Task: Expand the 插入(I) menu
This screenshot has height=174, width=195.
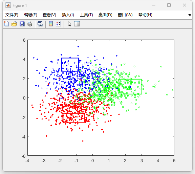Action: 68,15
